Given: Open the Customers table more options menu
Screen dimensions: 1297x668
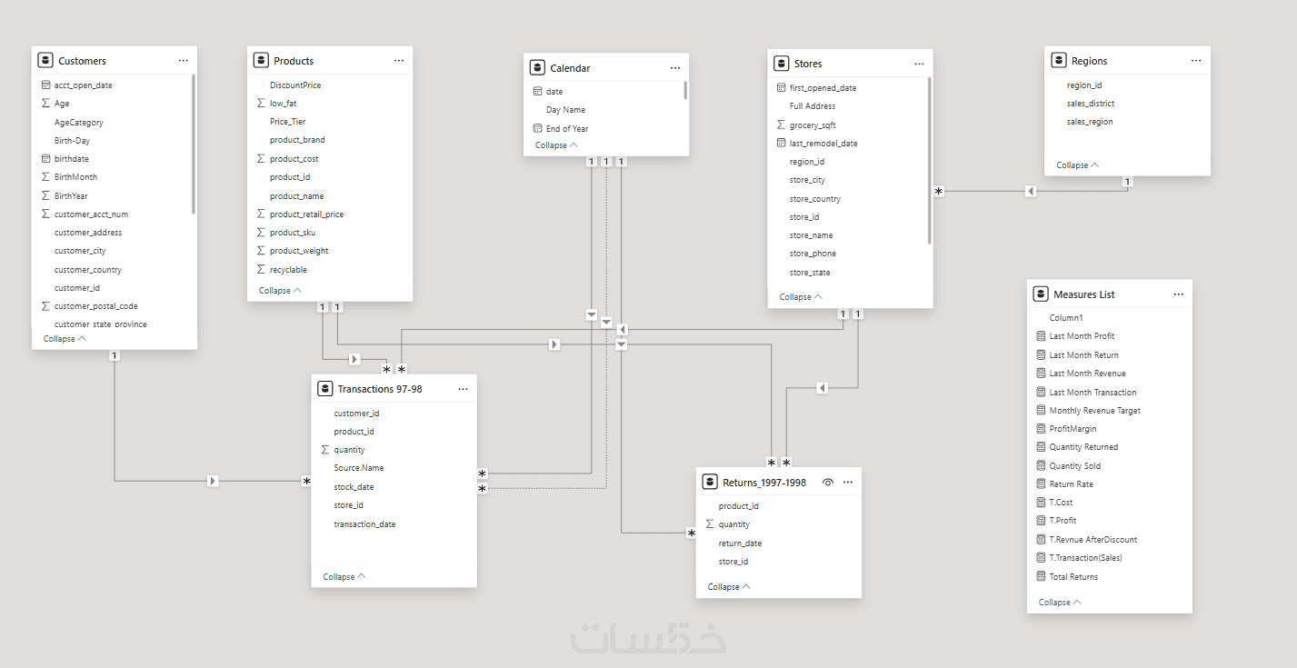Looking at the screenshot, I should [184, 61].
